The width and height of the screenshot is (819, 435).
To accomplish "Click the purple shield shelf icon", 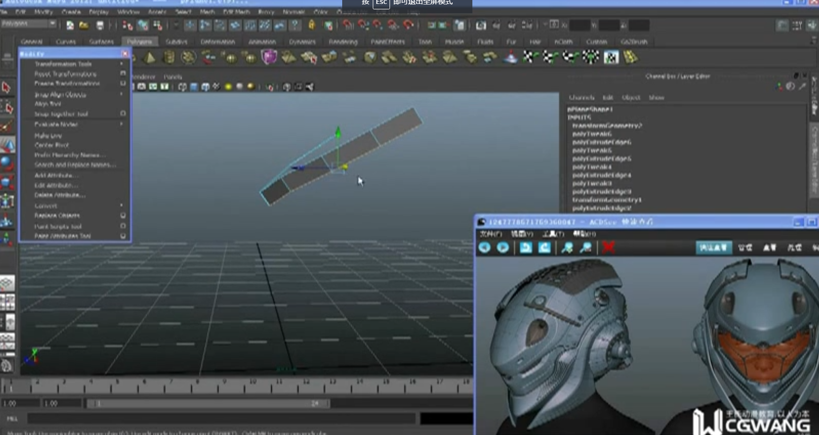I will tap(269, 57).
